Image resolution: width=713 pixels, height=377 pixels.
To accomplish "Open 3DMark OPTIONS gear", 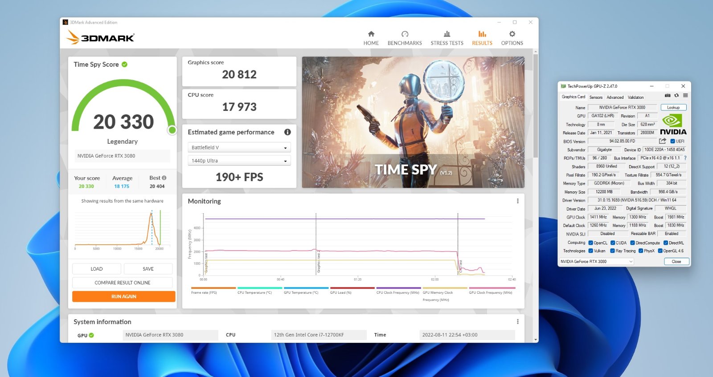I will click(x=512, y=38).
